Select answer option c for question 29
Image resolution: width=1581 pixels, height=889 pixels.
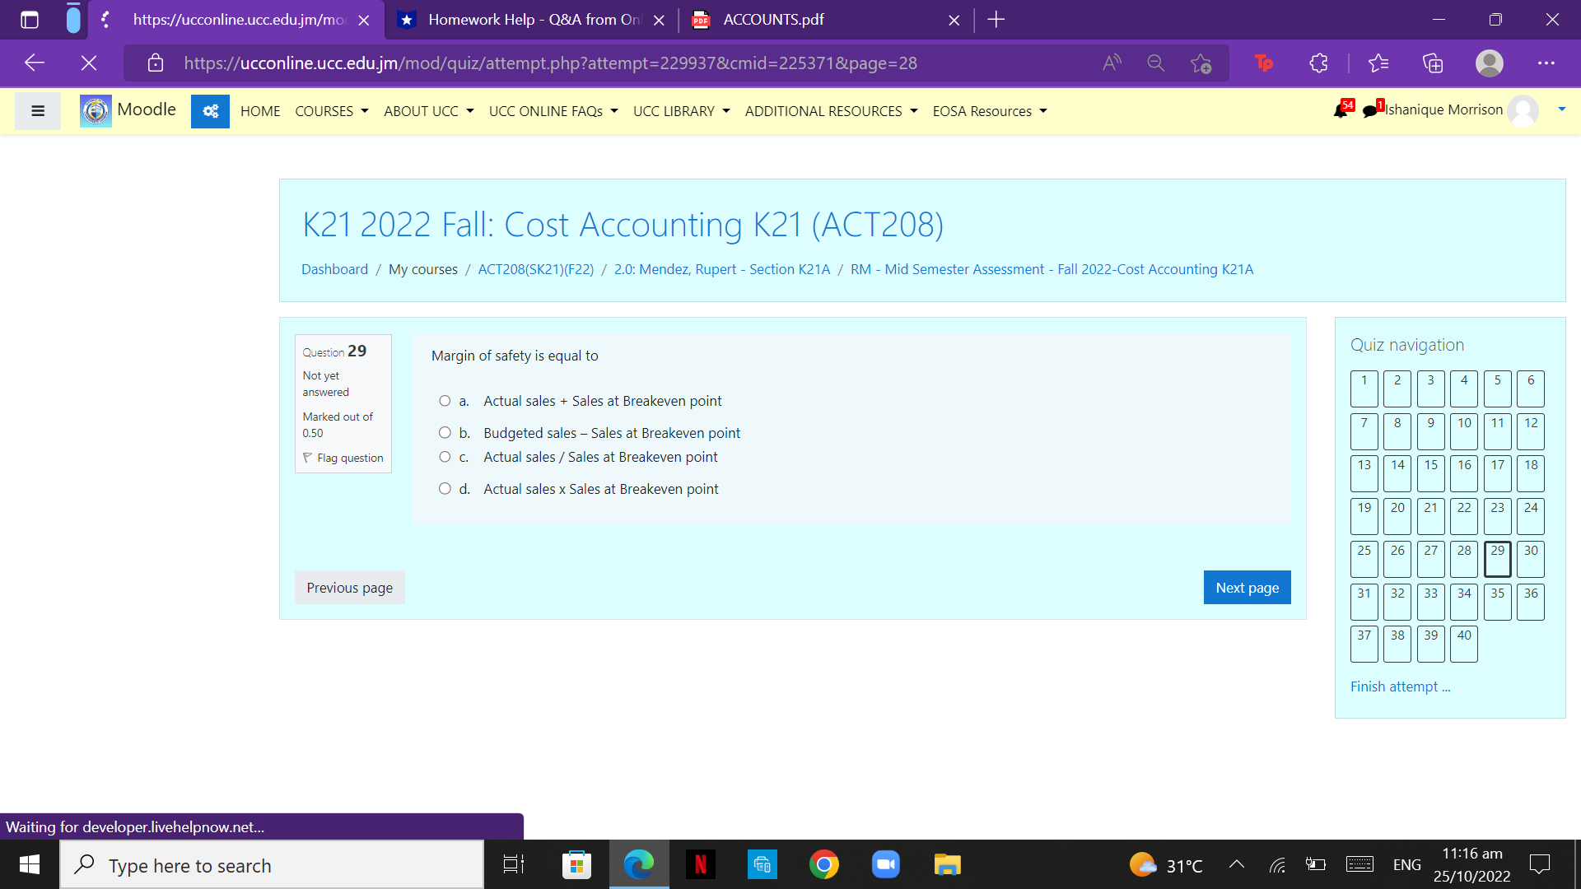click(x=445, y=457)
